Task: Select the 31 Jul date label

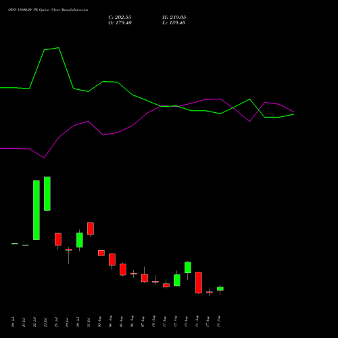Action: (89, 322)
